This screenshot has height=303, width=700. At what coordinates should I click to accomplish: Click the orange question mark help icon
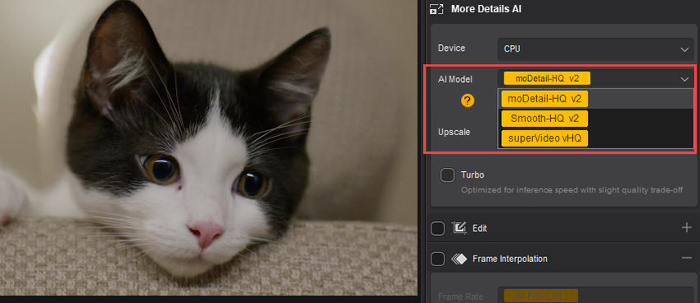pyautogui.click(x=467, y=102)
